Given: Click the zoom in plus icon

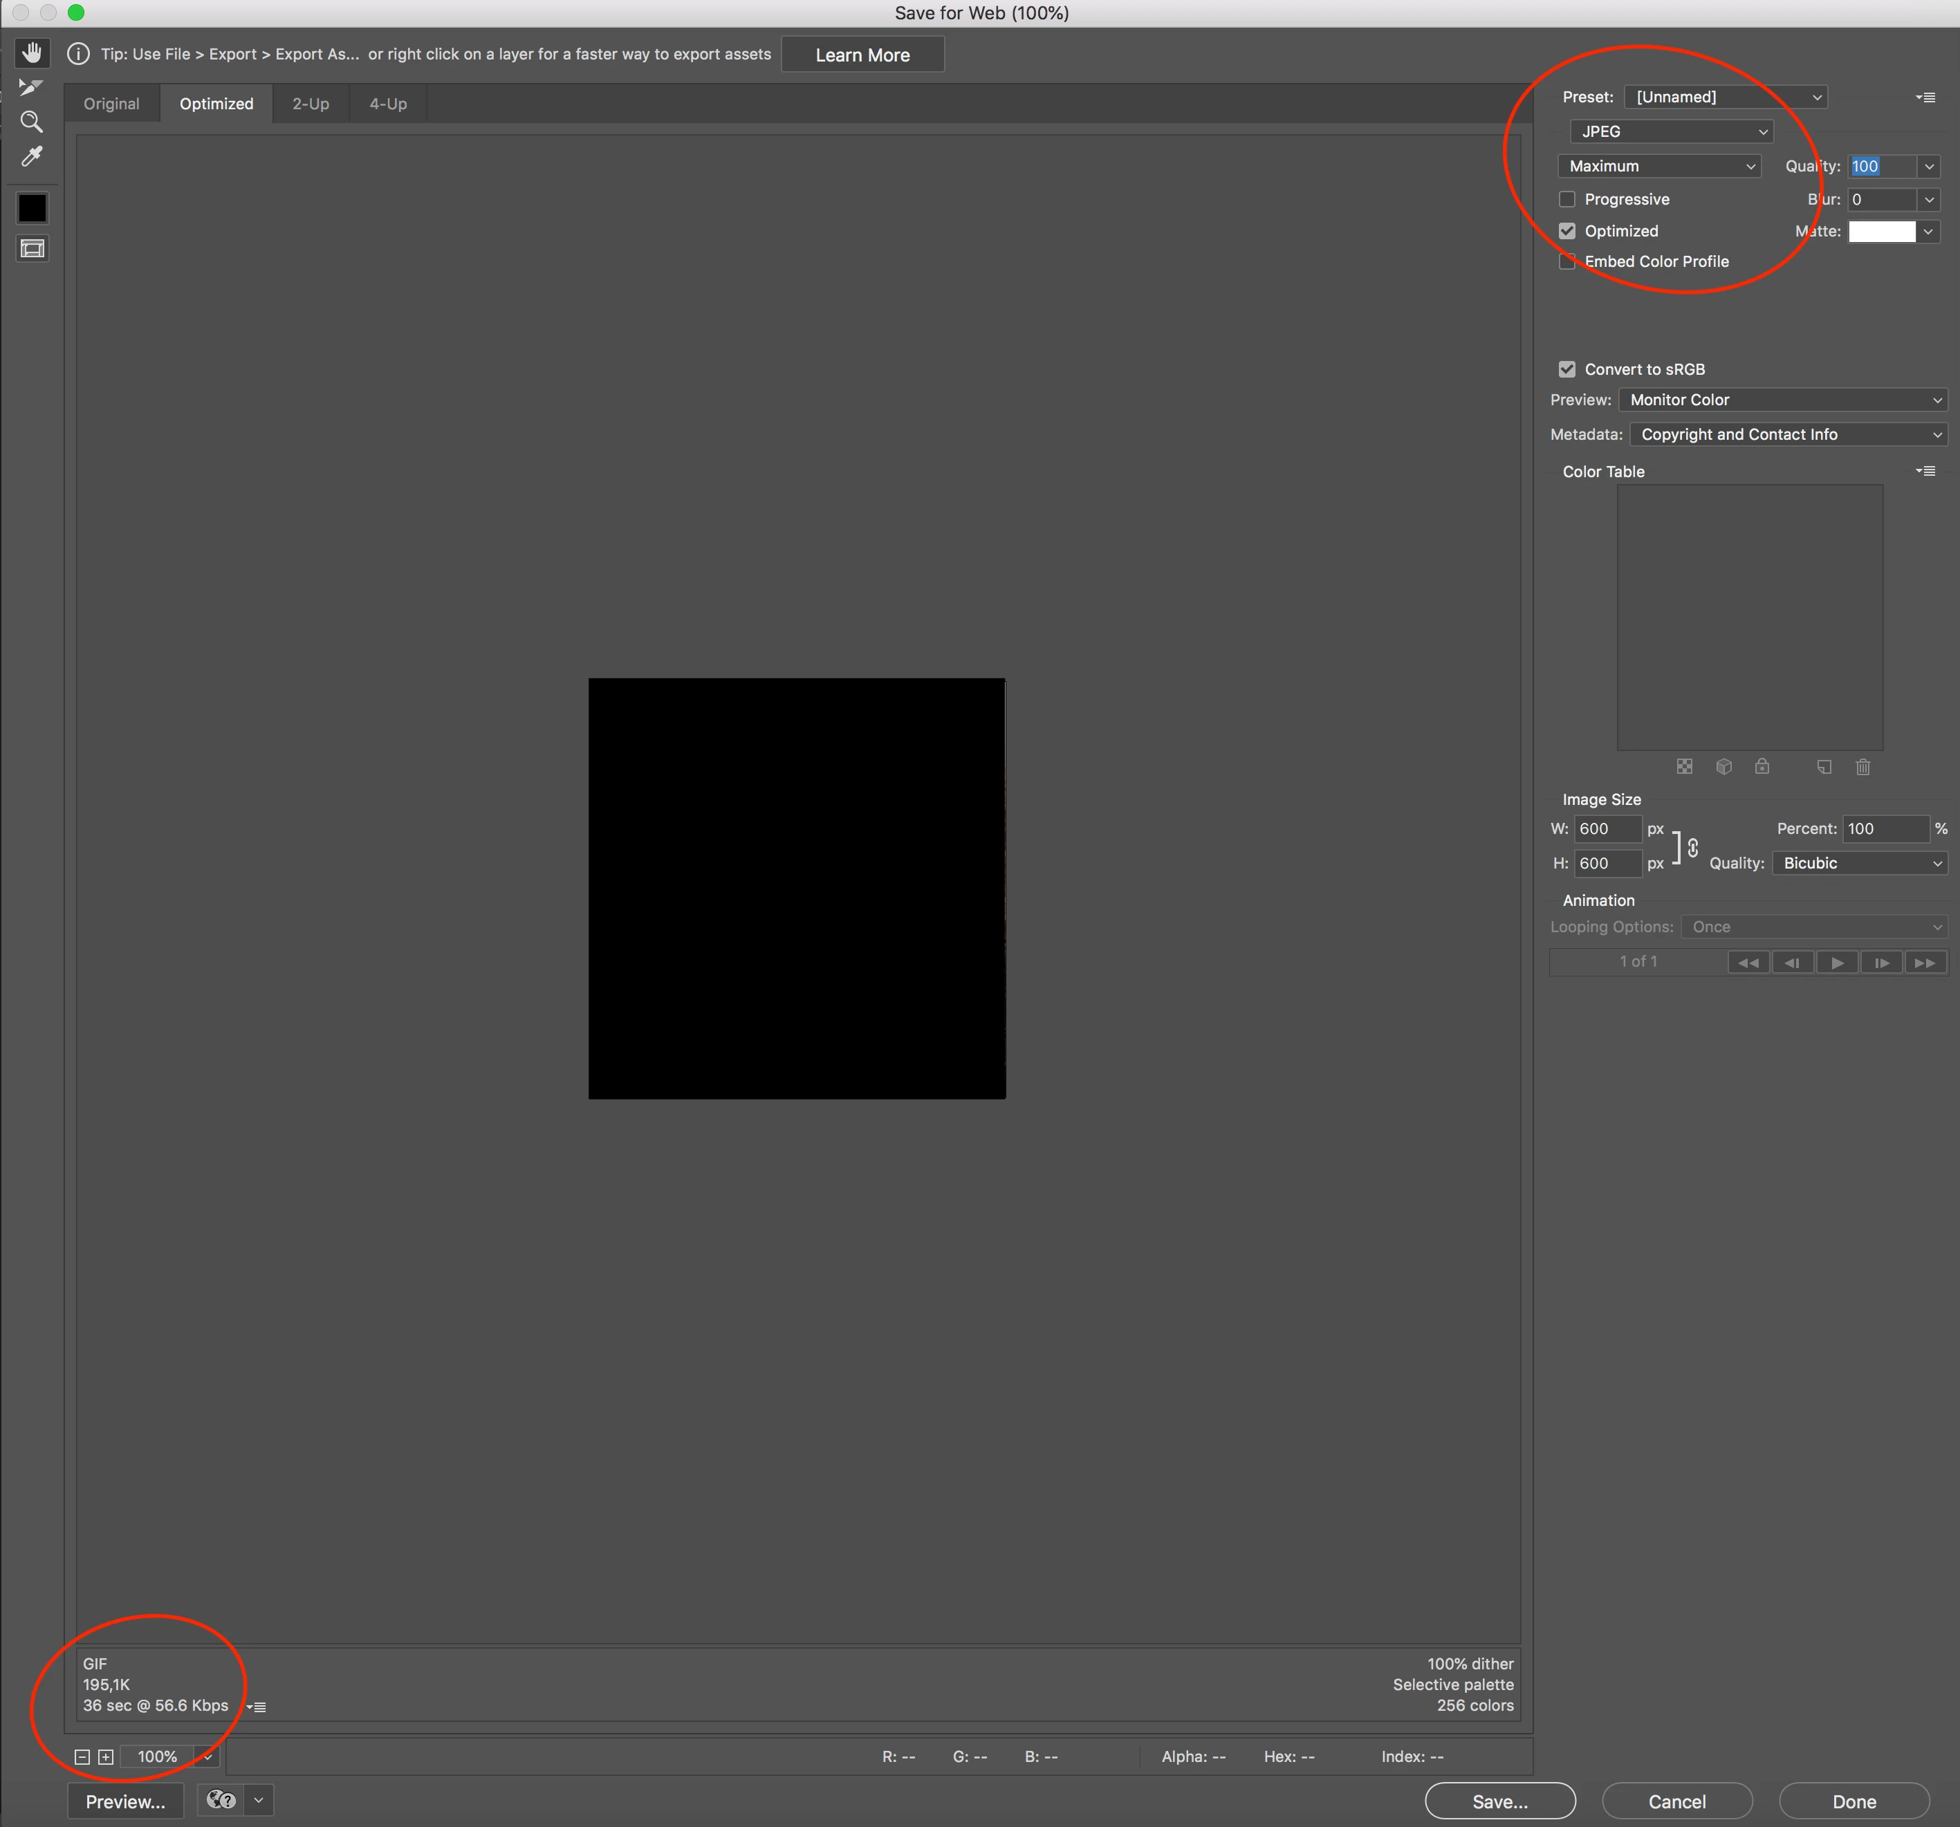Looking at the screenshot, I should (106, 1757).
